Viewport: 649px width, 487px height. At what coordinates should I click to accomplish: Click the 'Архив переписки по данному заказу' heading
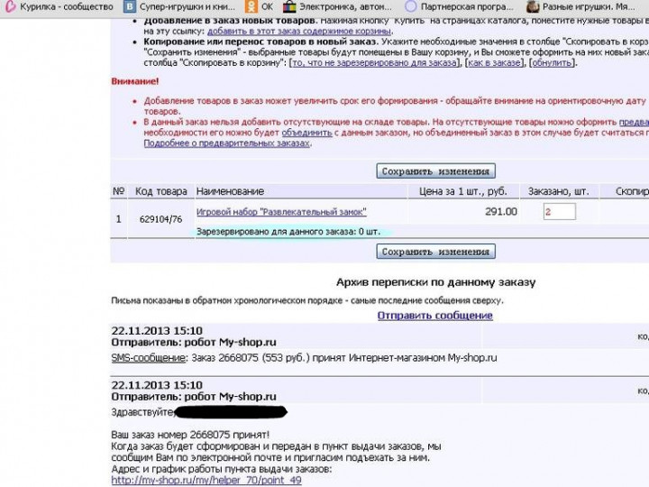[x=435, y=282]
